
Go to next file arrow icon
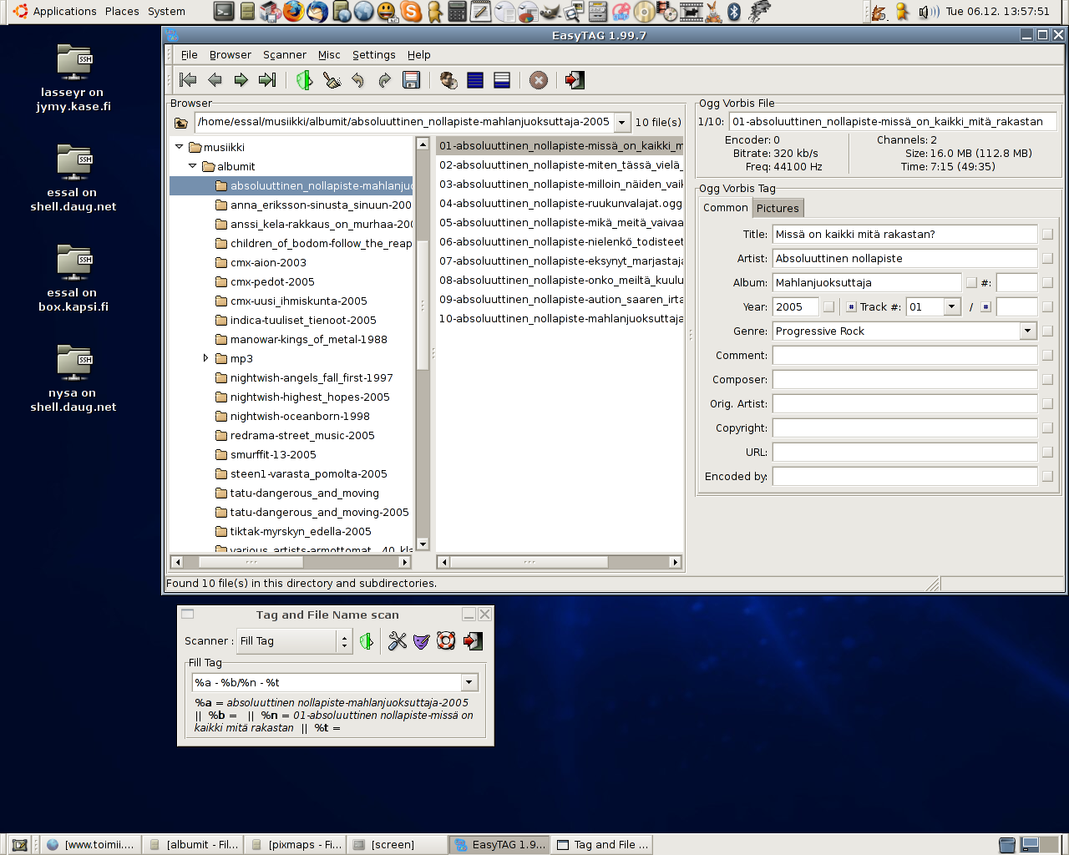point(241,80)
